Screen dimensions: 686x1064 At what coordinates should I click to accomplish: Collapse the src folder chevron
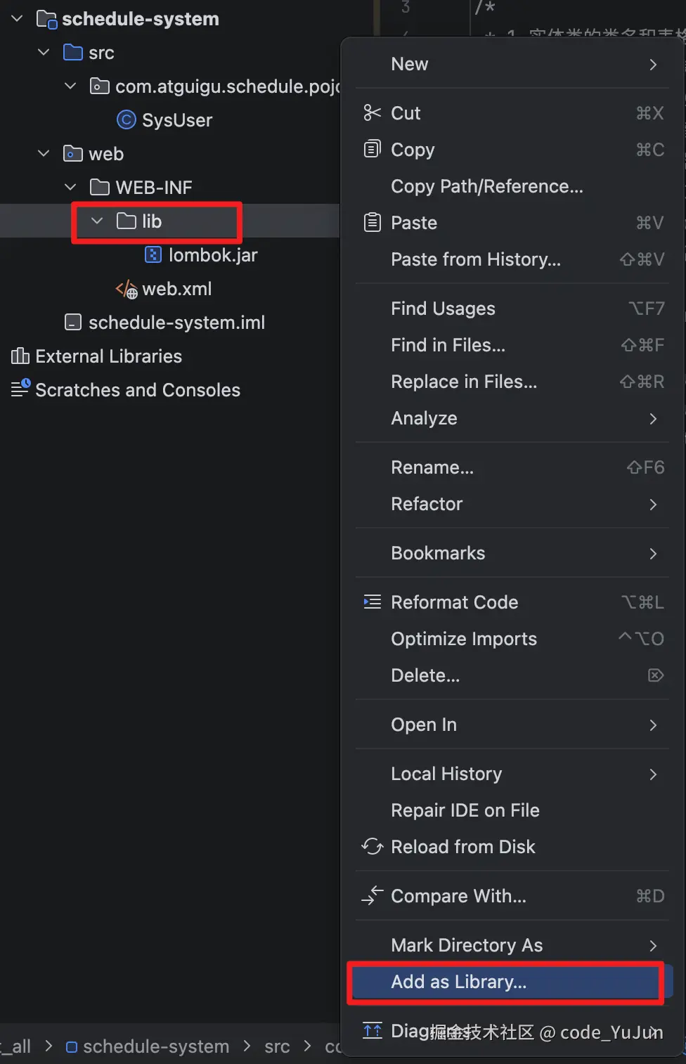tap(44, 53)
